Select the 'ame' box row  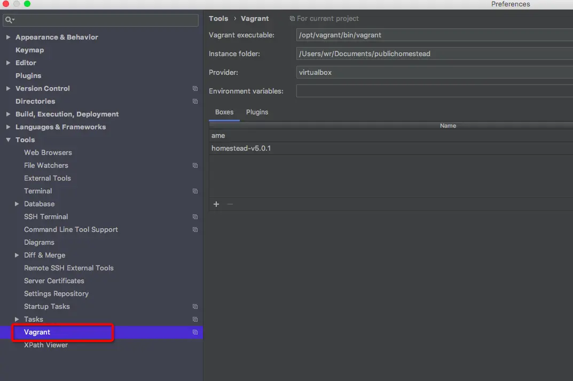coord(391,135)
